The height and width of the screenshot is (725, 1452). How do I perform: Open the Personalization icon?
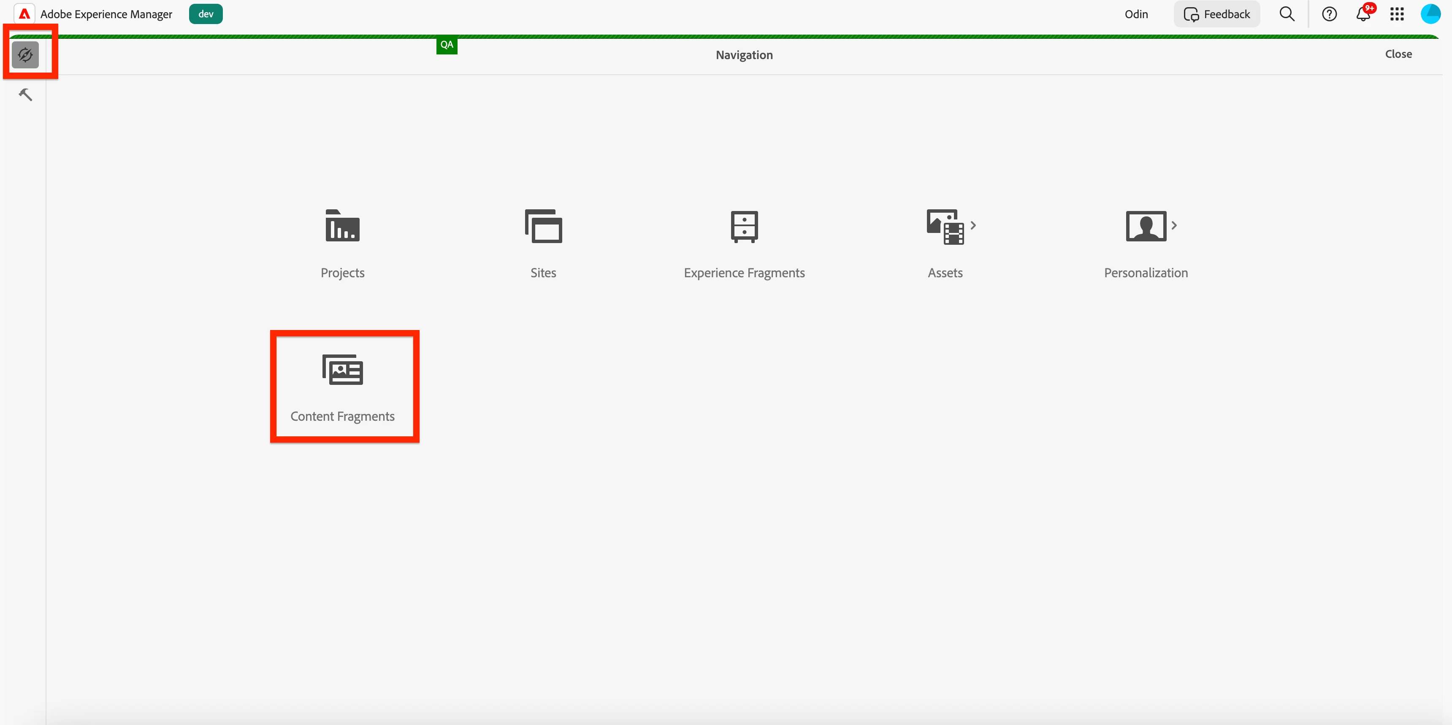(x=1146, y=227)
